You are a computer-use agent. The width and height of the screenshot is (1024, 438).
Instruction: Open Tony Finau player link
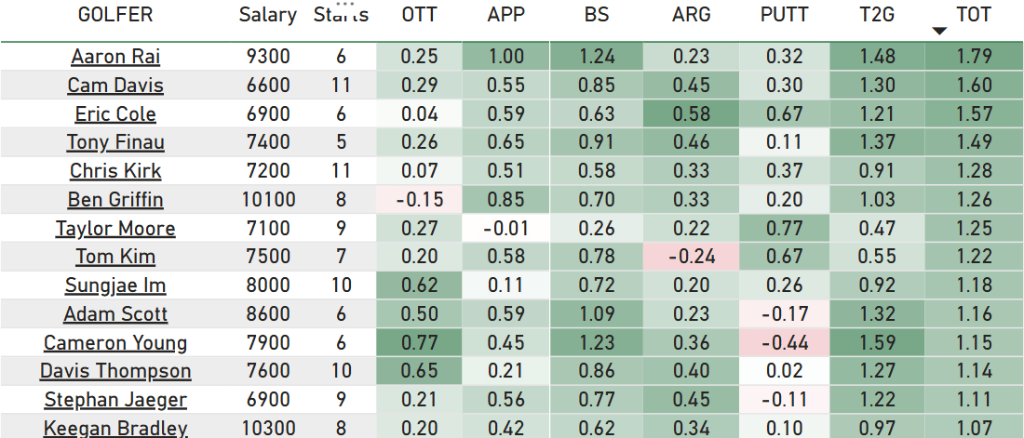coord(115,142)
